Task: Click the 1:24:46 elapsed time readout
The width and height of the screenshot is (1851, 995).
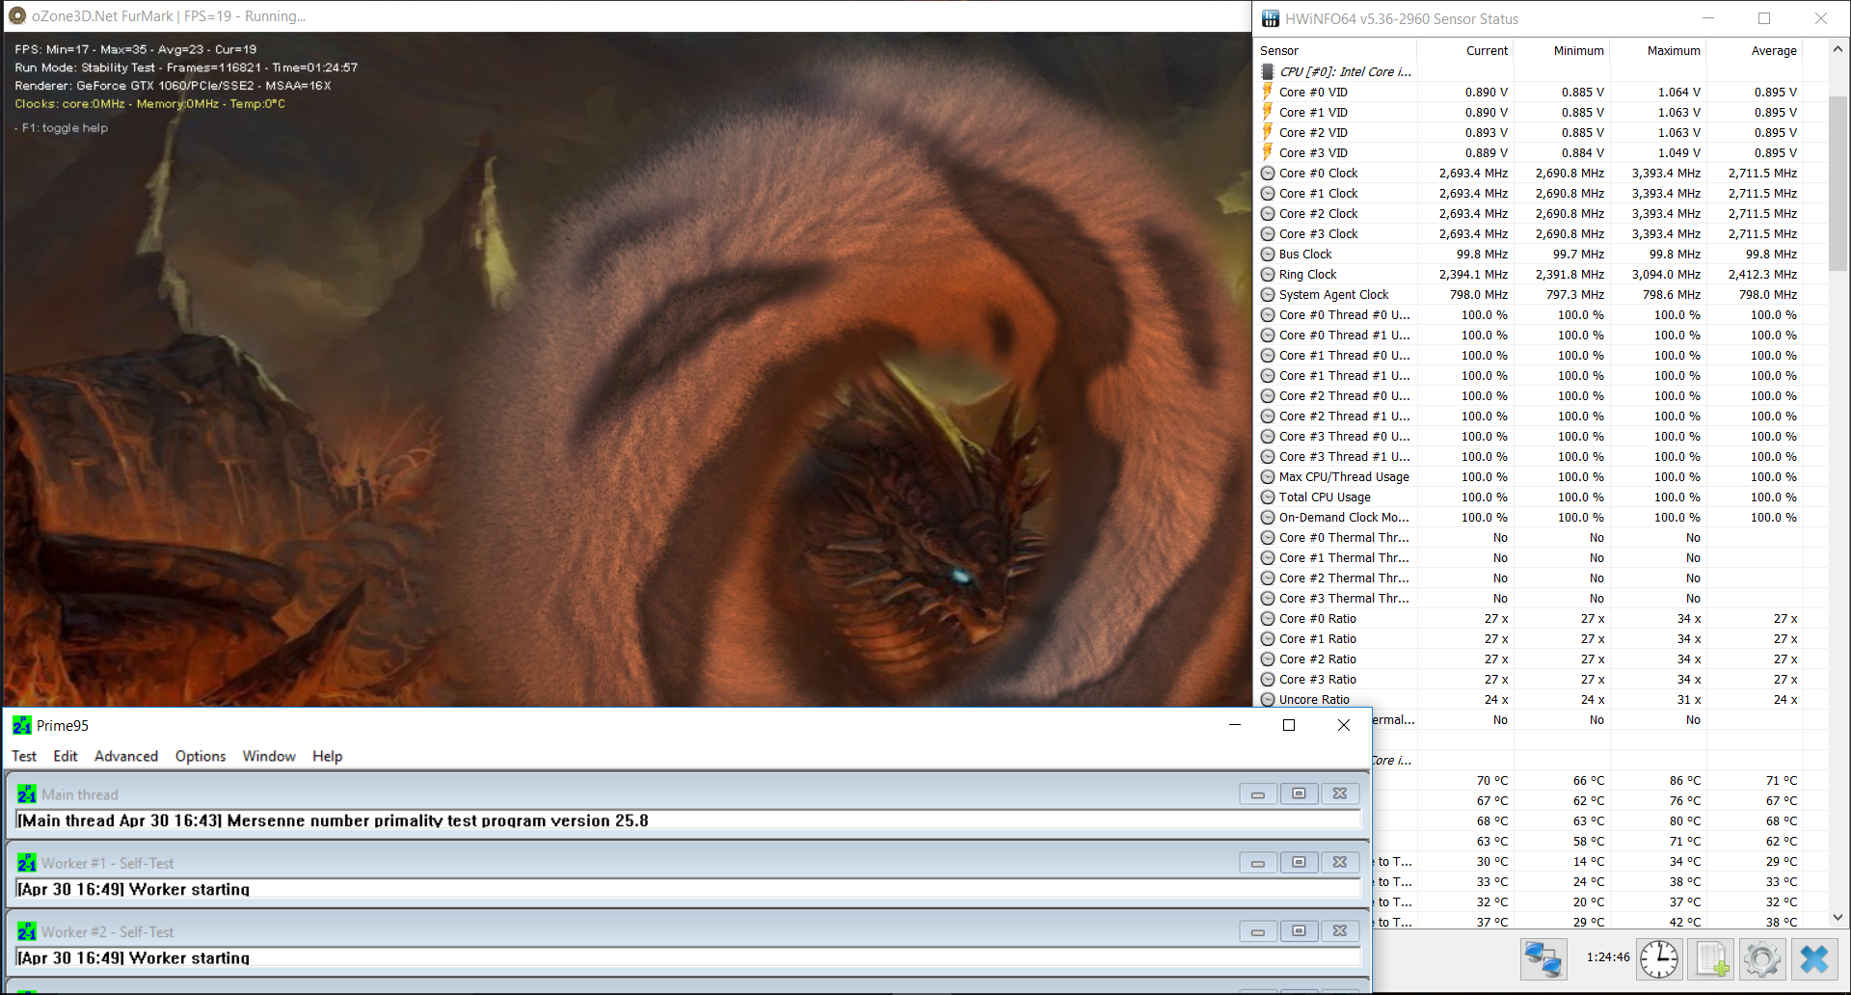Action: 1608,957
